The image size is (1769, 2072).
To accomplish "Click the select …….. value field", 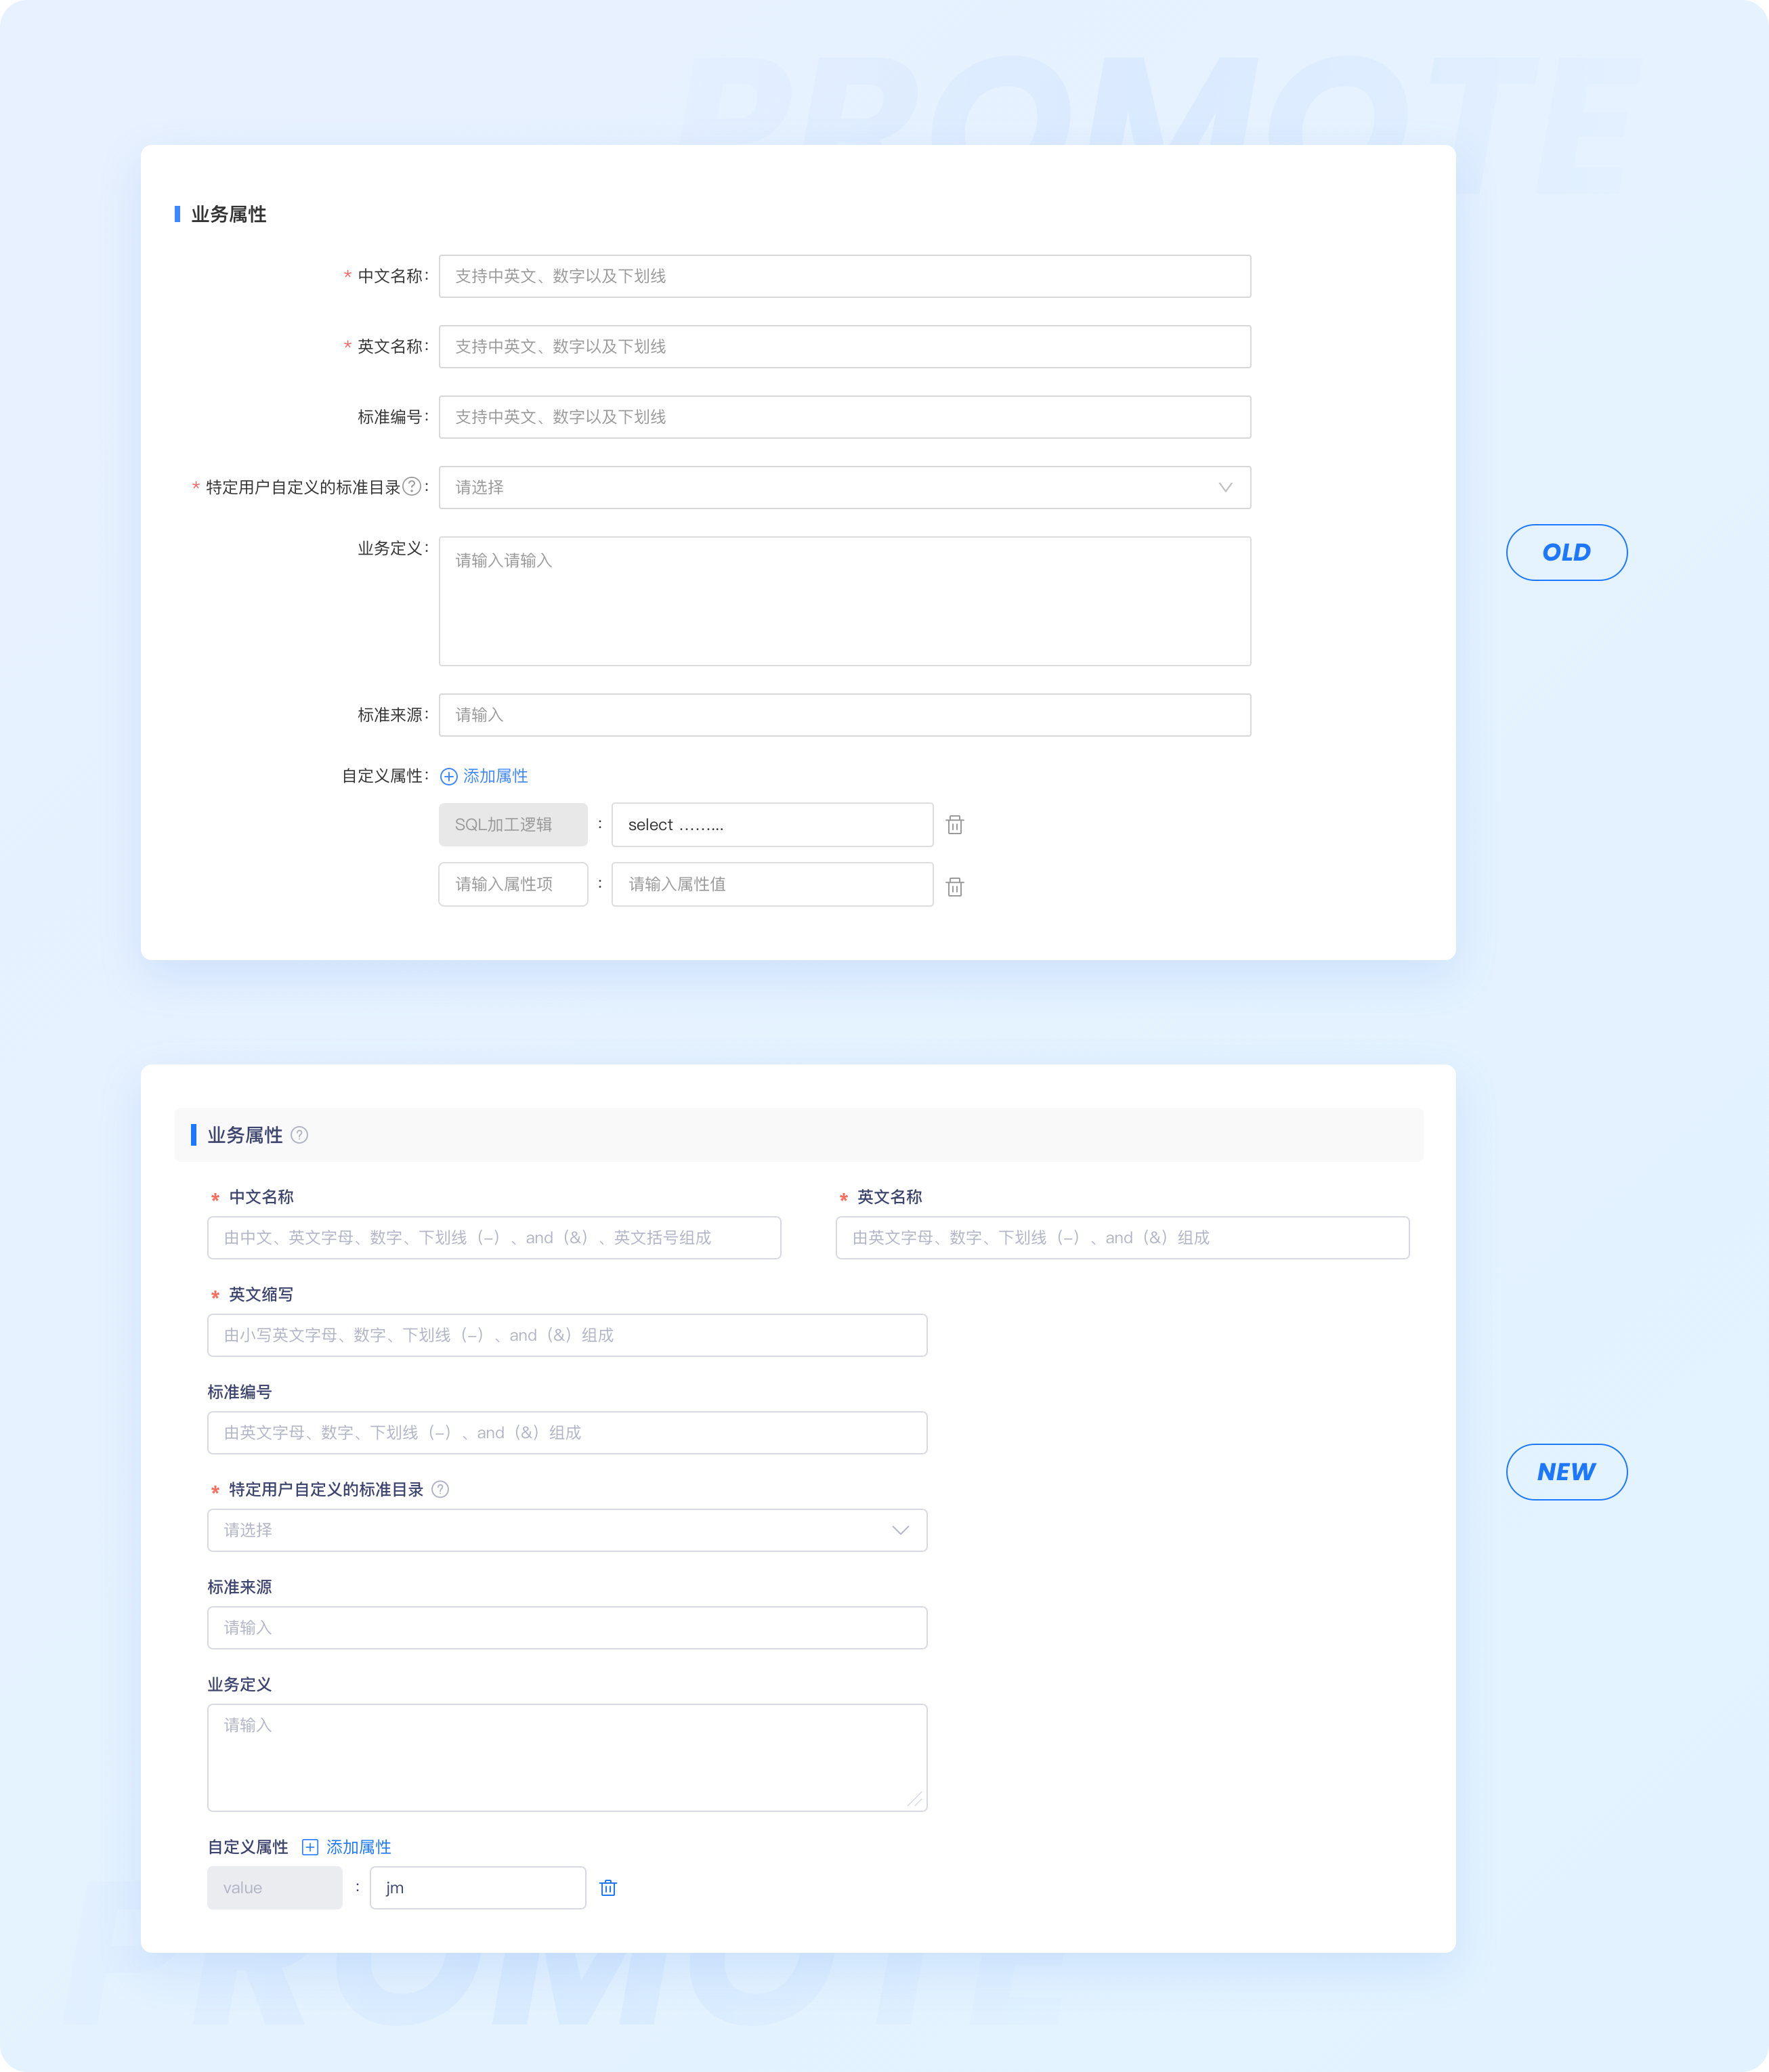I will click(772, 825).
